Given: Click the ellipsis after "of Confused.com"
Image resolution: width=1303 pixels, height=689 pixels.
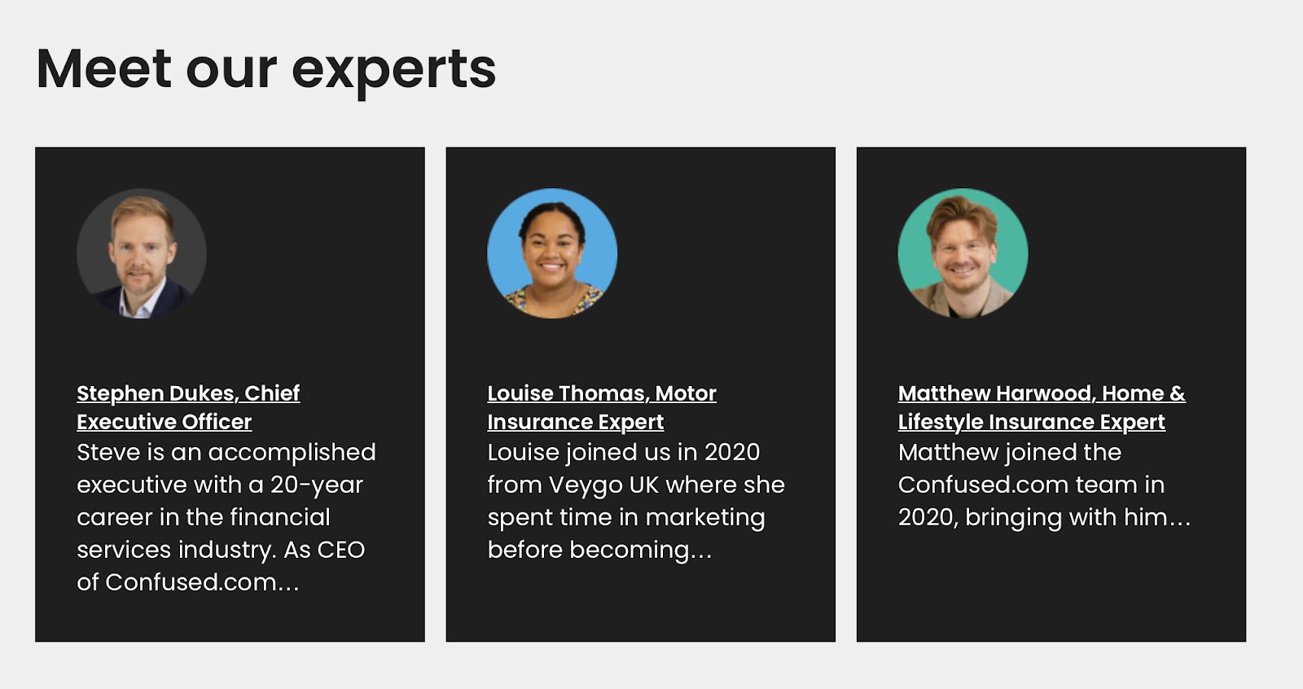Looking at the screenshot, I should [x=289, y=584].
